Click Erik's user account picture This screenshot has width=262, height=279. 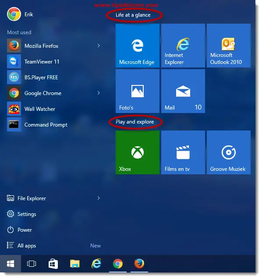(14, 14)
